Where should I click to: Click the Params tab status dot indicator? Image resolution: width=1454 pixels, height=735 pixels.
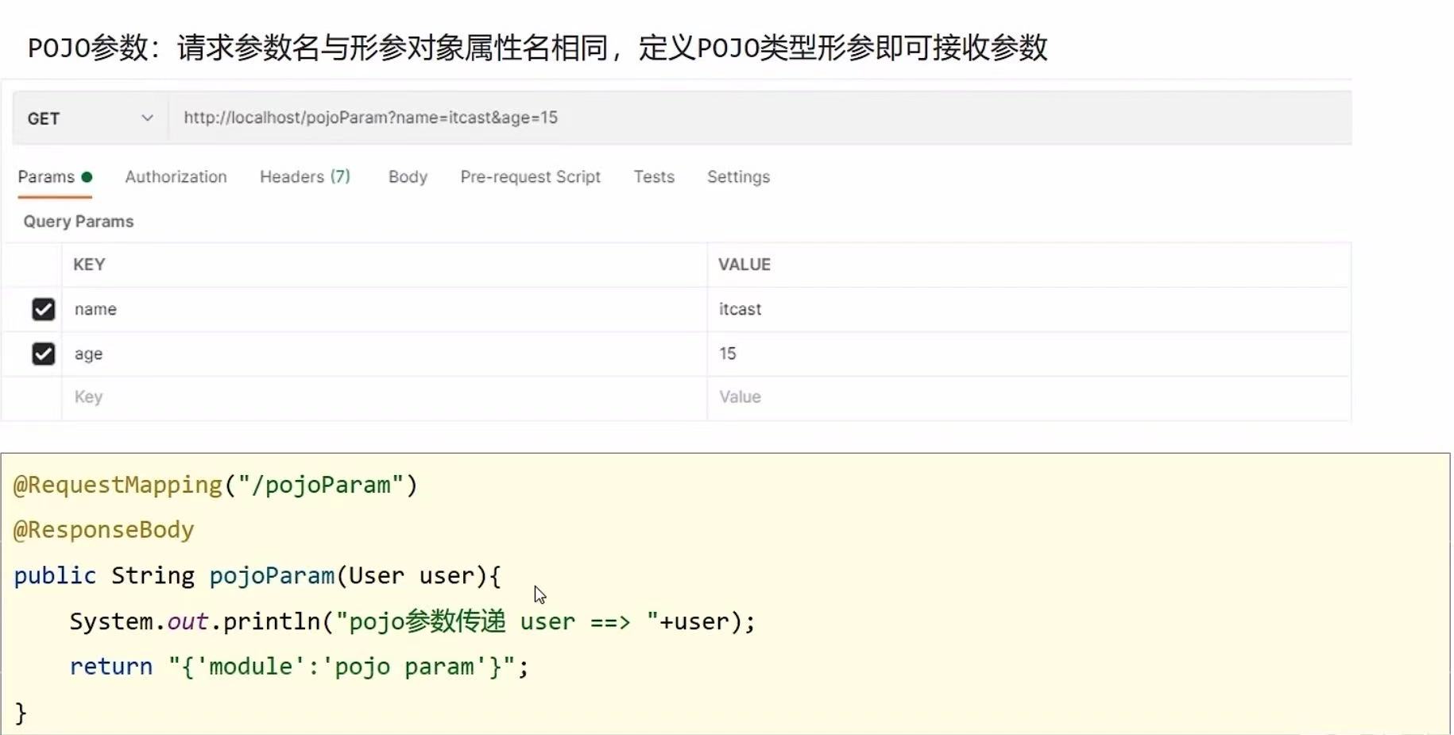87,176
